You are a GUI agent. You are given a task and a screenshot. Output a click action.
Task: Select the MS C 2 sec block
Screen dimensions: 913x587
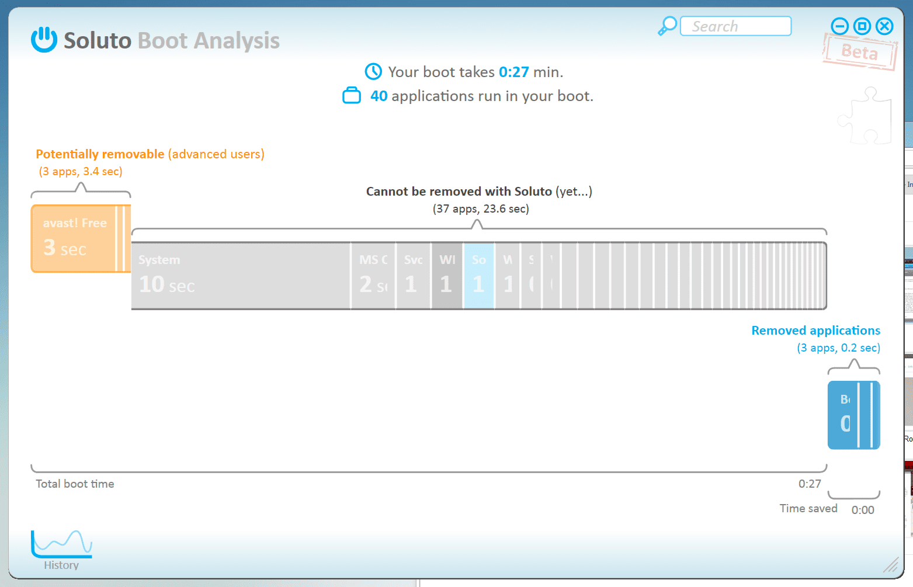click(373, 275)
